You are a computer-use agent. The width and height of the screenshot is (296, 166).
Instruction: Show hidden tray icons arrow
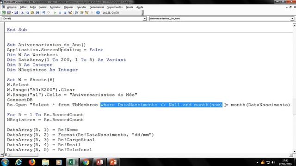(257, 162)
